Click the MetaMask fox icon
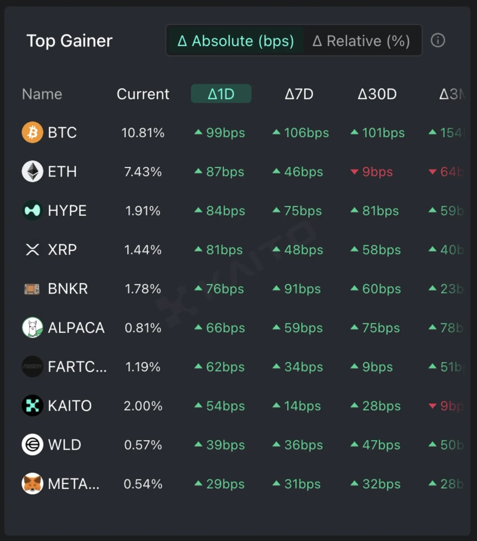This screenshot has width=477, height=541. [x=33, y=484]
